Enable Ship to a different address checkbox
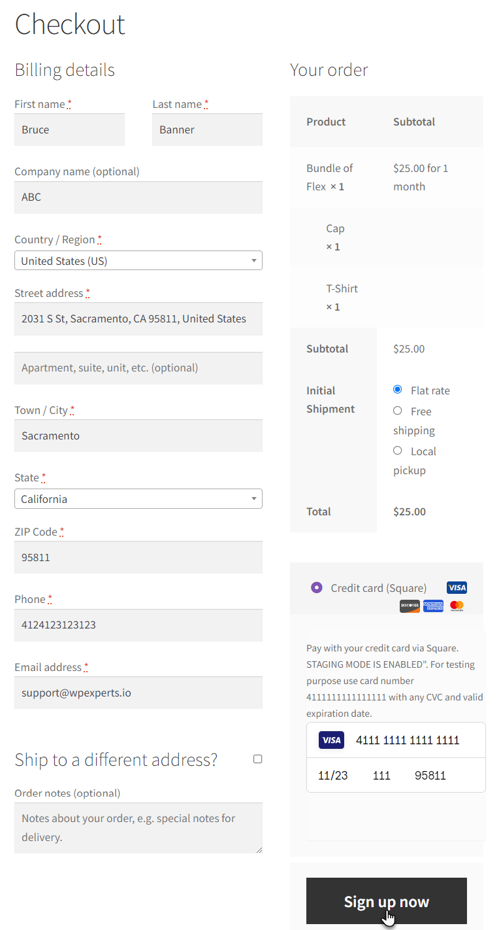 point(257,759)
